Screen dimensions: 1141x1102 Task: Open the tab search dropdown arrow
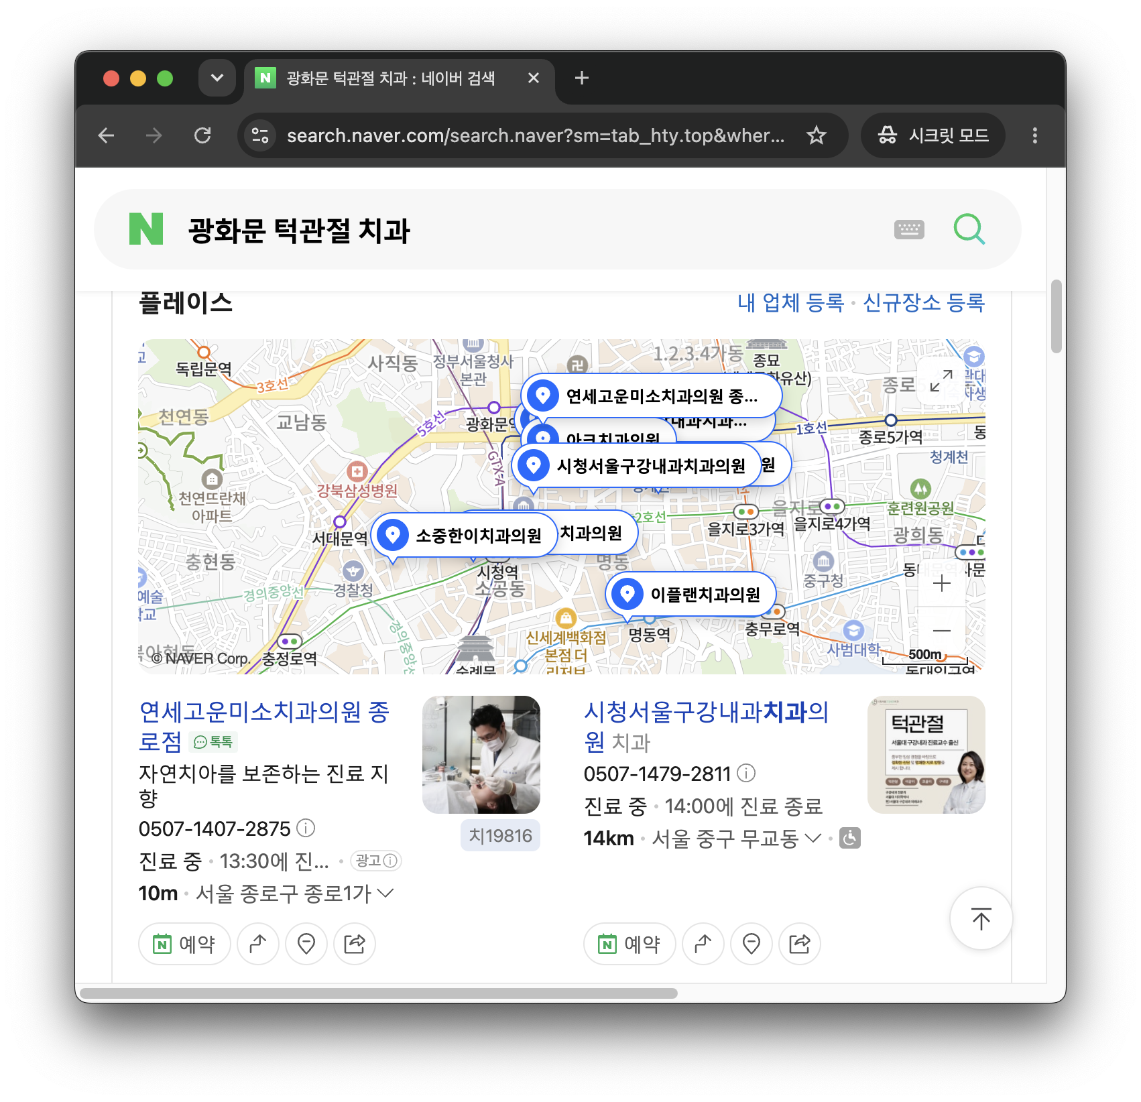click(217, 78)
